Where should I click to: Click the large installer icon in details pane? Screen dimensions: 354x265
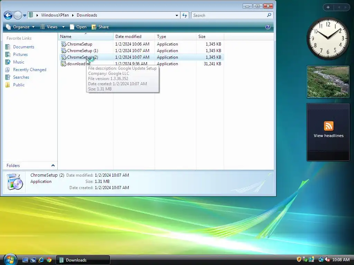15,181
